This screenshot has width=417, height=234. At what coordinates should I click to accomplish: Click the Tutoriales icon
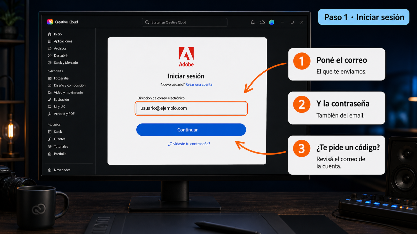click(x=50, y=146)
